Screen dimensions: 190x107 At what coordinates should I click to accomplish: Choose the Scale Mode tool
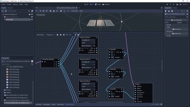(x=47, y=11)
